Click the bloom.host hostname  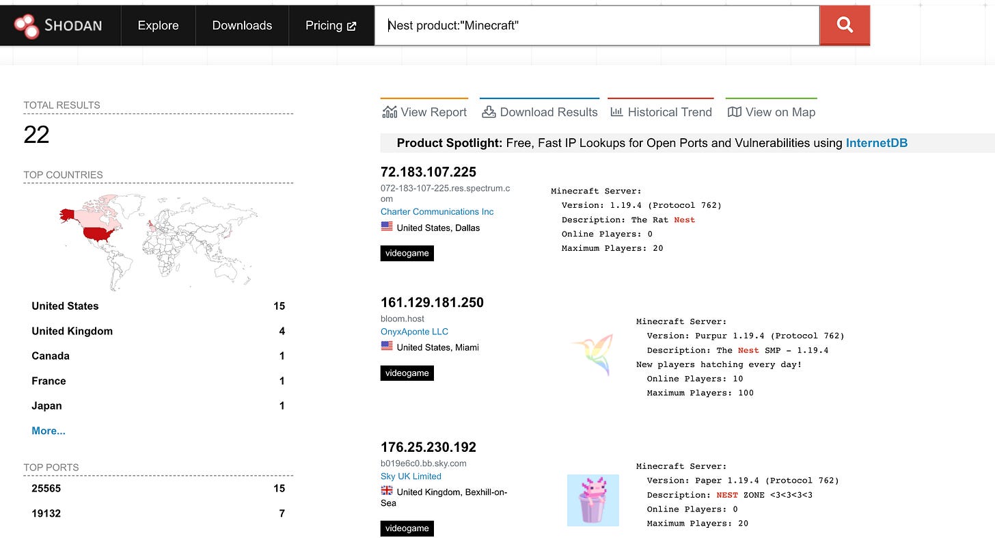tap(403, 319)
